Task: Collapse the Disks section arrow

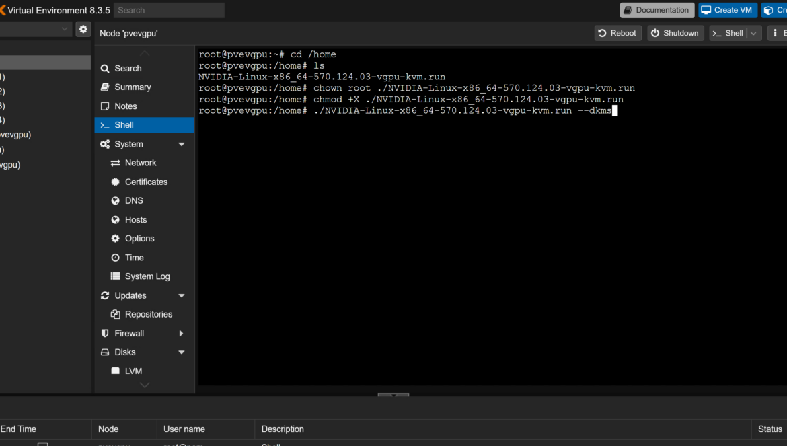Action: (182, 352)
